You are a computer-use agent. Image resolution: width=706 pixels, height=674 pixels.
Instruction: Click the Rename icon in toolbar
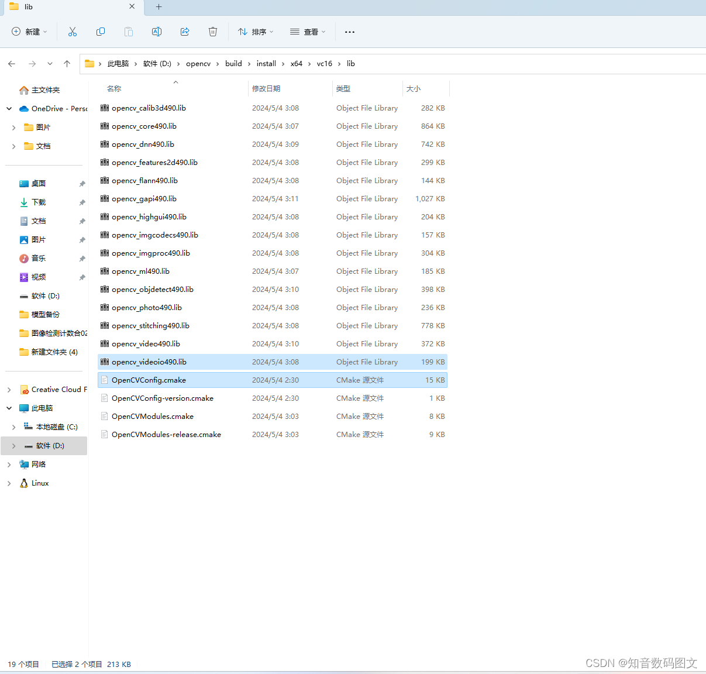point(157,32)
